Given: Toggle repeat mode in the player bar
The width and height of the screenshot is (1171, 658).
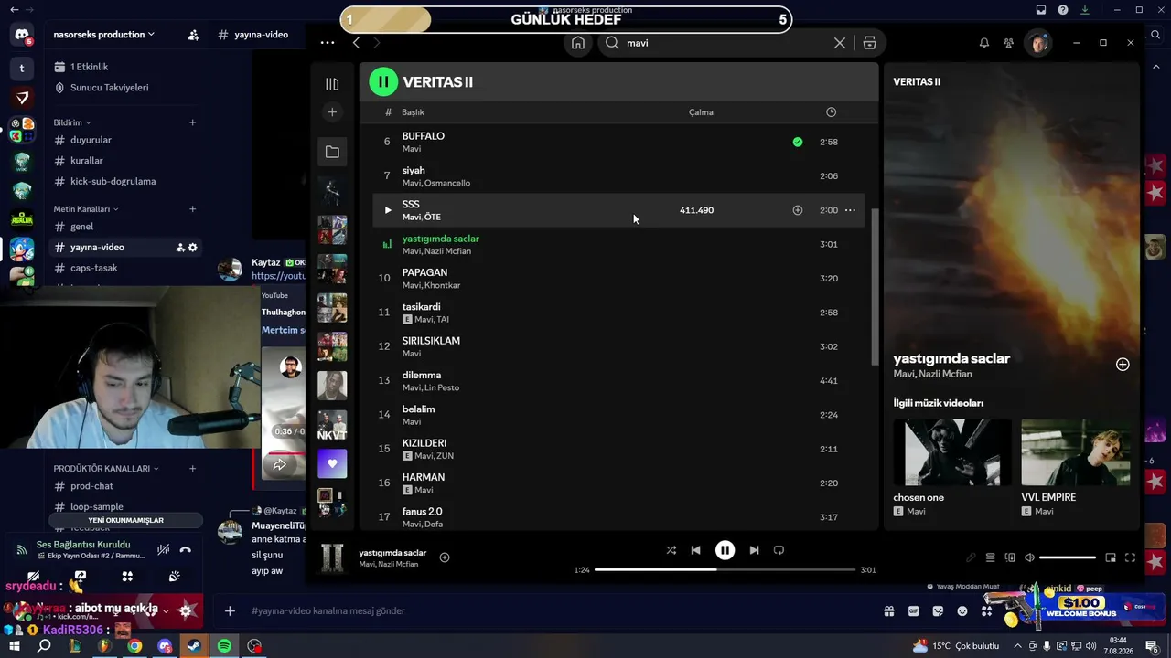Looking at the screenshot, I should tap(779, 550).
